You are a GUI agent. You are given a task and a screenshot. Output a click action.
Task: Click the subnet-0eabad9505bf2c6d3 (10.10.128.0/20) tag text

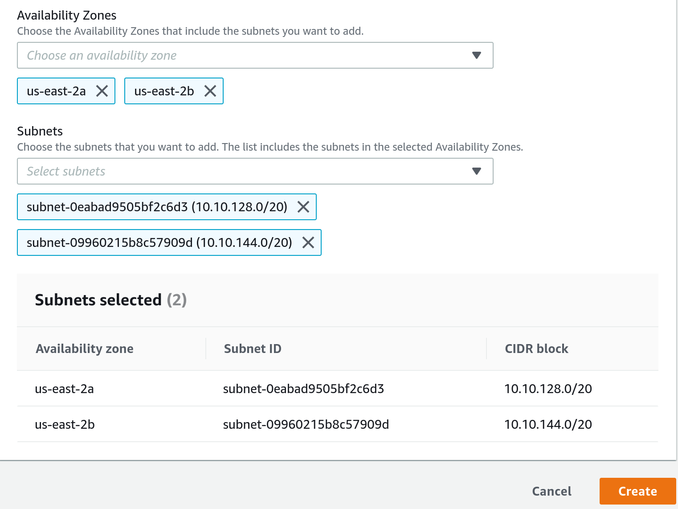157,207
